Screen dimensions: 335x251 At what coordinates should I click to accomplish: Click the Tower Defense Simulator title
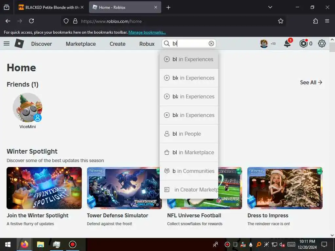pos(117,216)
